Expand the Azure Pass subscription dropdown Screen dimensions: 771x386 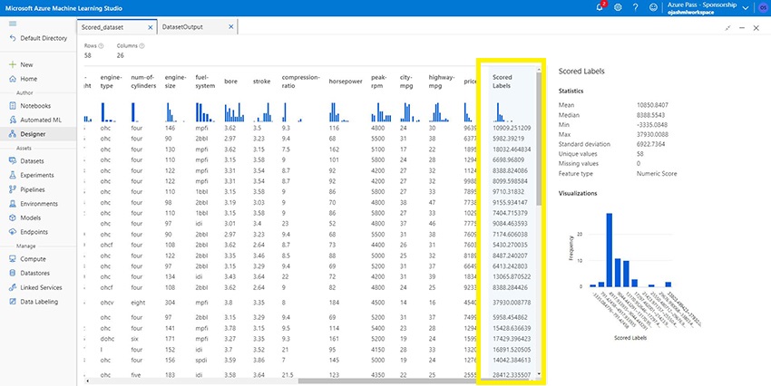pyautogui.click(x=745, y=8)
